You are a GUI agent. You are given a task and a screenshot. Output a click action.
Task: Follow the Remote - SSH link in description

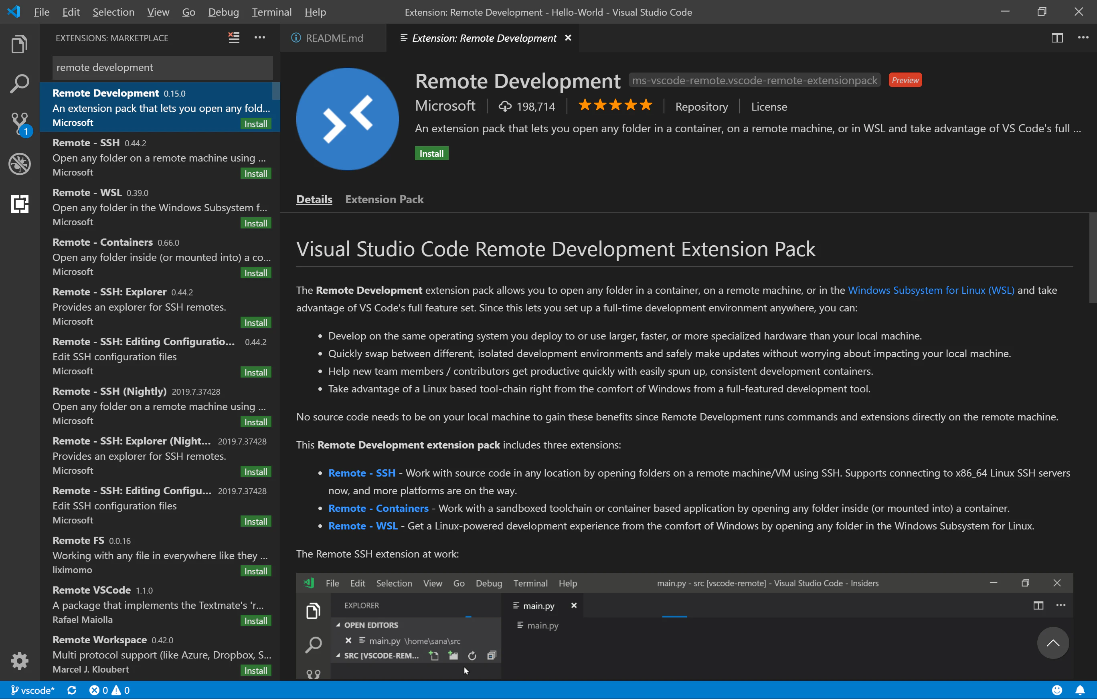coord(362,473)
